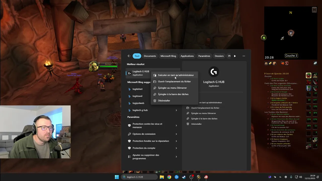Choose Épingler au menu Démarrer in context menu
The width and height of the screenshot is (322, 181).
tap(174, 88)
